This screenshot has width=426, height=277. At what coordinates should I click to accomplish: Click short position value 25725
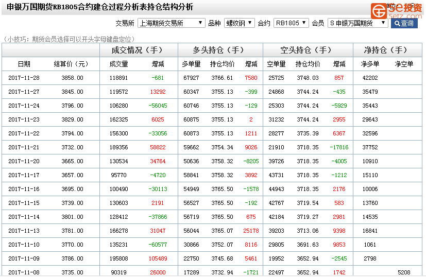276,78
